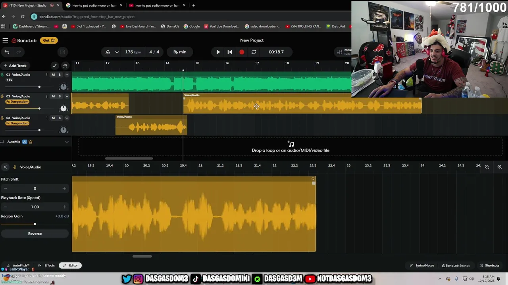Open track 01 three-dot menu

(x=47, y=75)
